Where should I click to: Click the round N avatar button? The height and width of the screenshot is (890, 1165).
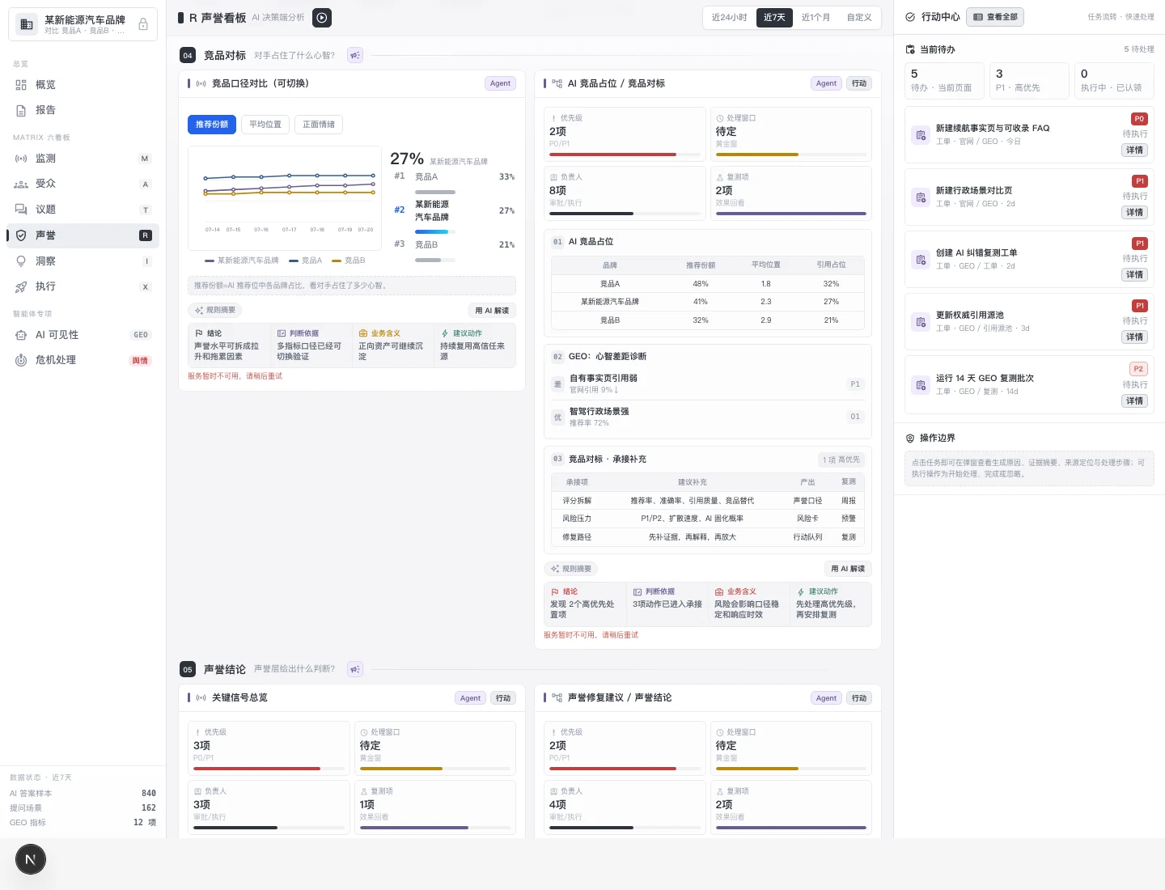(x=31, y=859)
